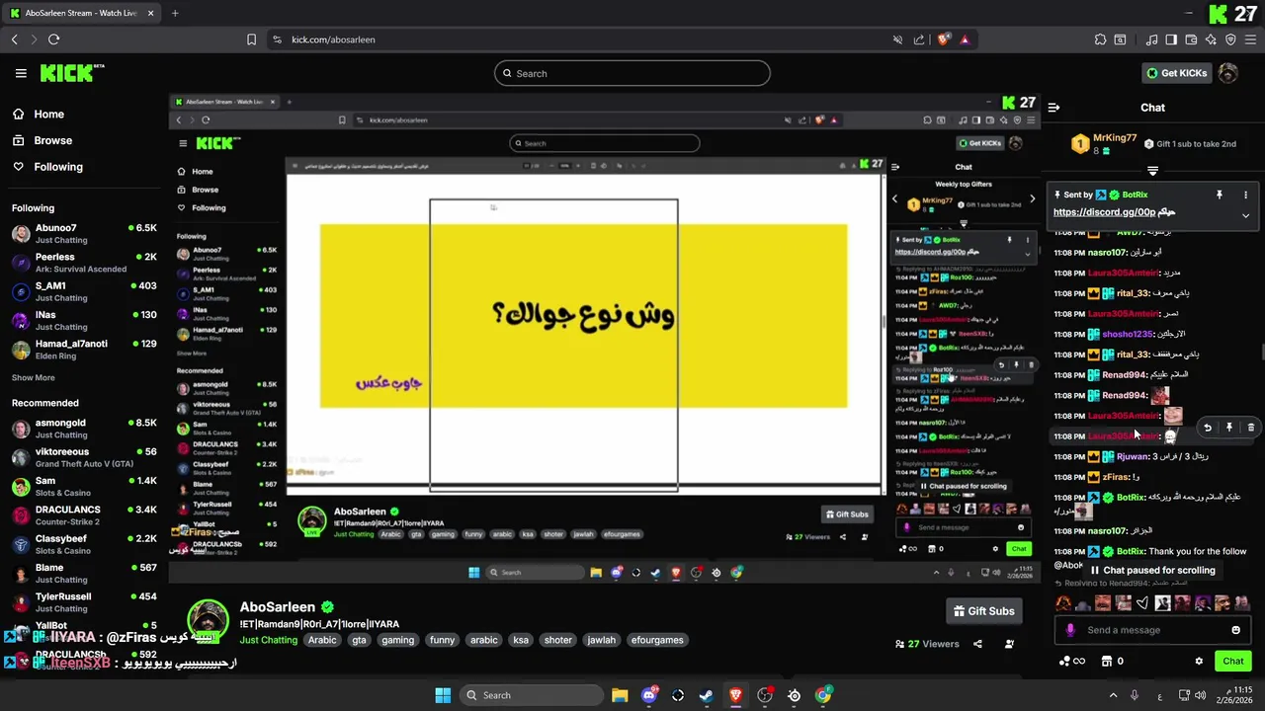
Task: Open viktoreeous recommended channel
Action: coord(84,457)
